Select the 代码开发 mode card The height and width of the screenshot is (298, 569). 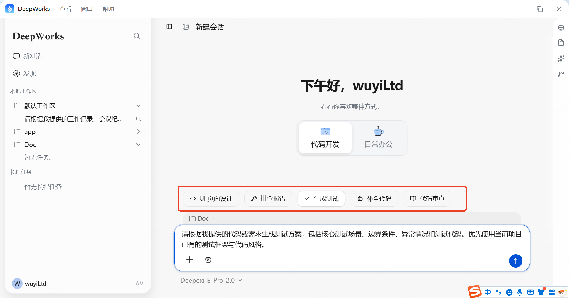(x=325, y=138)
